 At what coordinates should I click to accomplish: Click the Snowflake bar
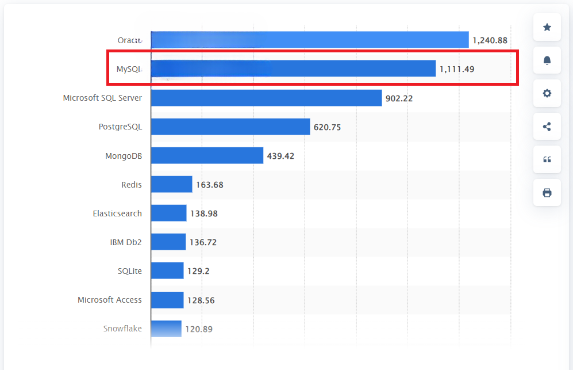[x=166, y=329]
